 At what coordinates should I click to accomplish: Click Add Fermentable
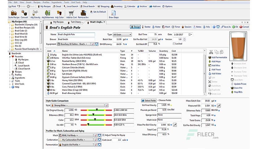[218, 58]
